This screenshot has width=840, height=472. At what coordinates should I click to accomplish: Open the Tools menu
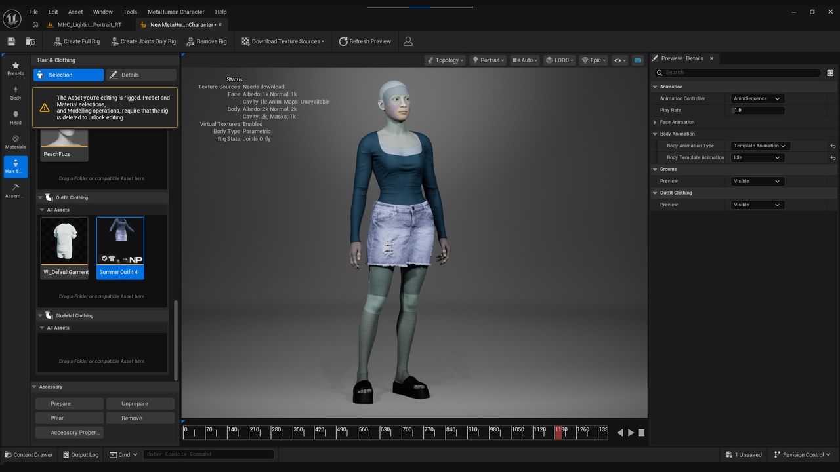pyautogui.click(x=131, y=12)
